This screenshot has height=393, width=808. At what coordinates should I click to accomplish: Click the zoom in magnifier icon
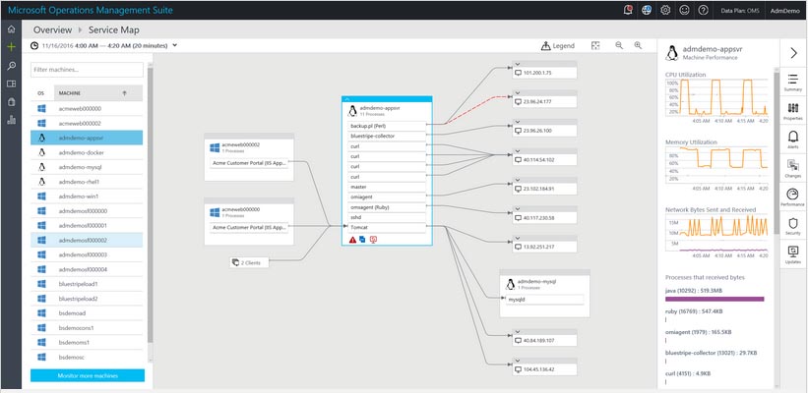(639, 45)
